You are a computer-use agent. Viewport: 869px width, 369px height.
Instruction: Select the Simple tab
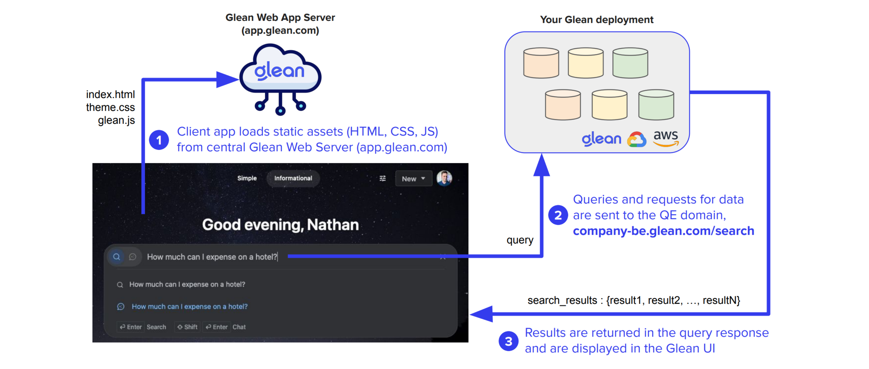coord(247,178)
